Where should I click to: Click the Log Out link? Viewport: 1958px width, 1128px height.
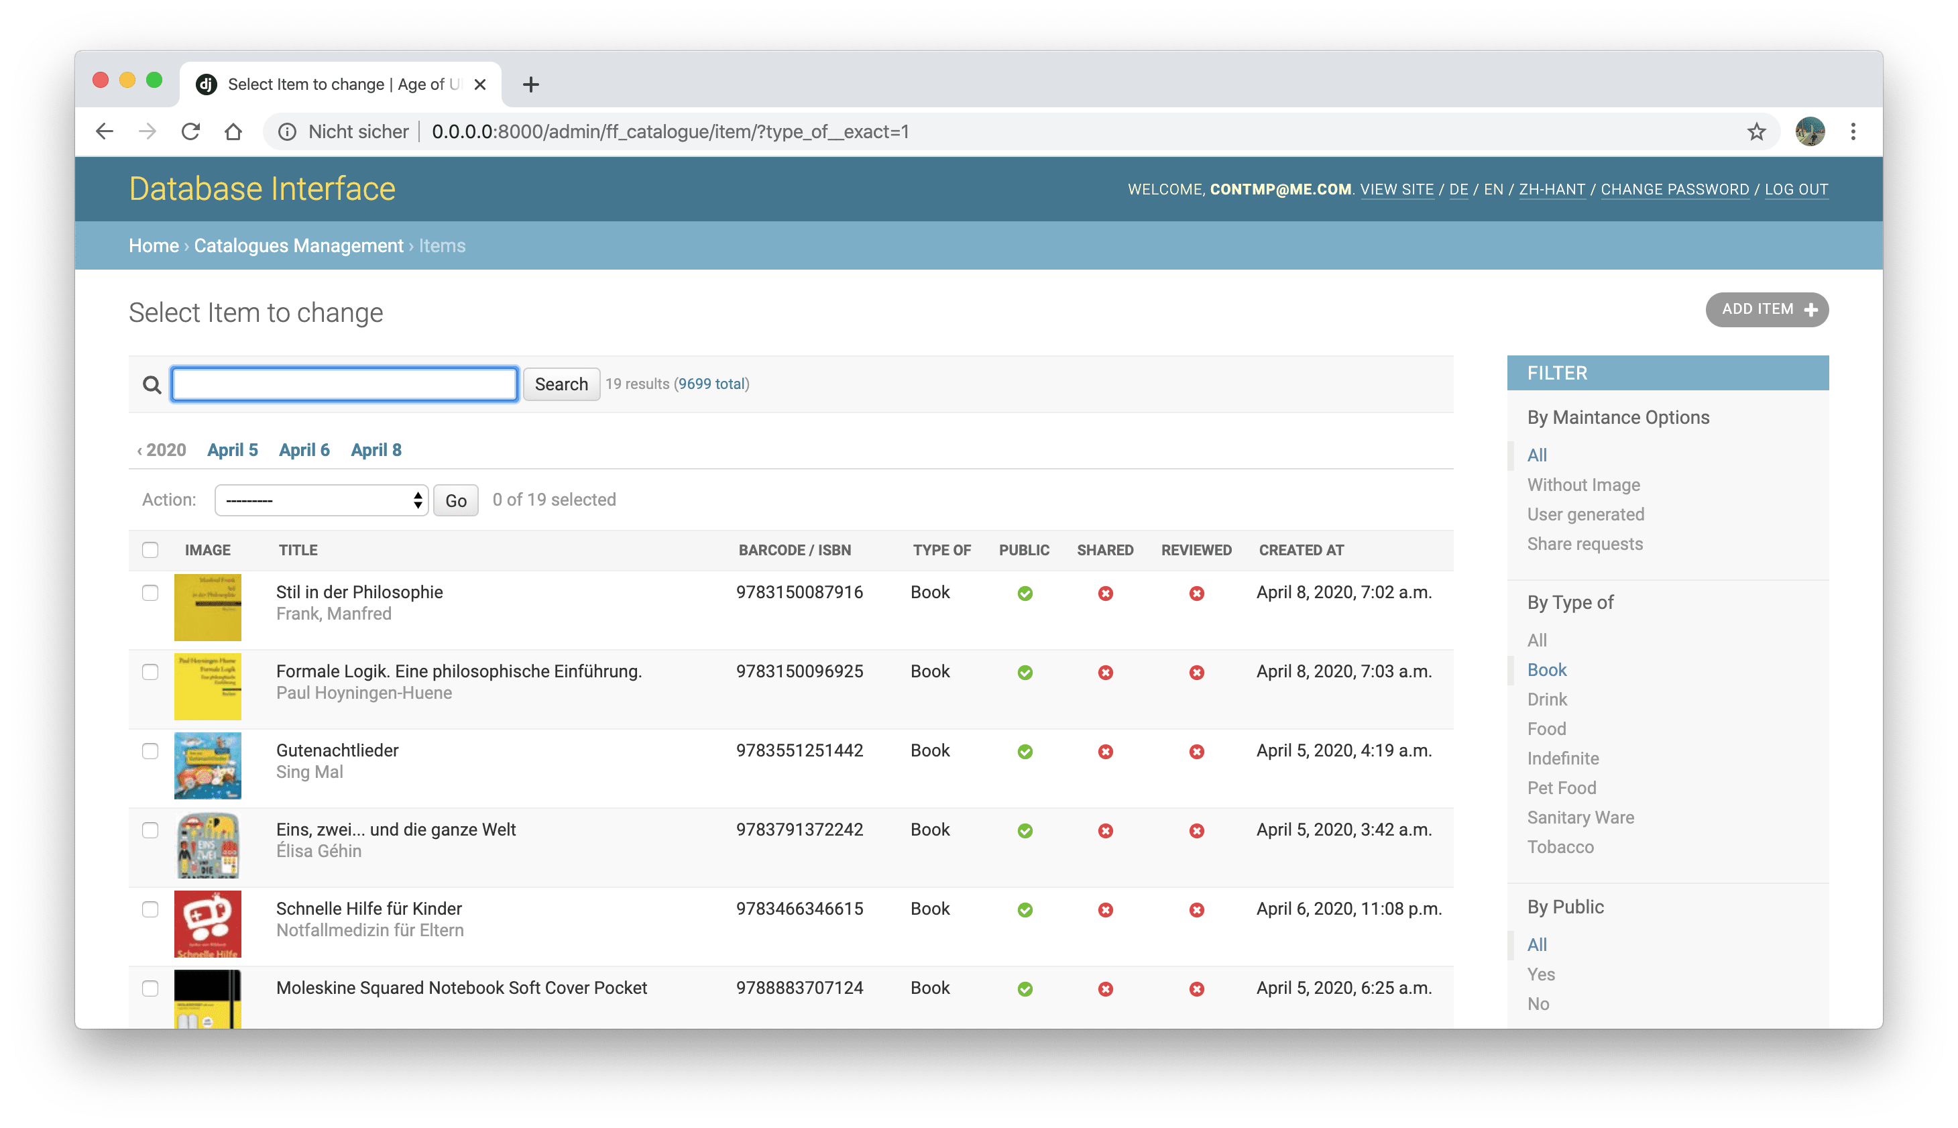1795,190
